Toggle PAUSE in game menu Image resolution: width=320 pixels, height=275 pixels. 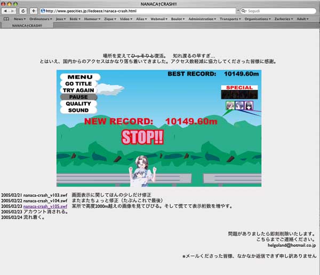(78, 97)
